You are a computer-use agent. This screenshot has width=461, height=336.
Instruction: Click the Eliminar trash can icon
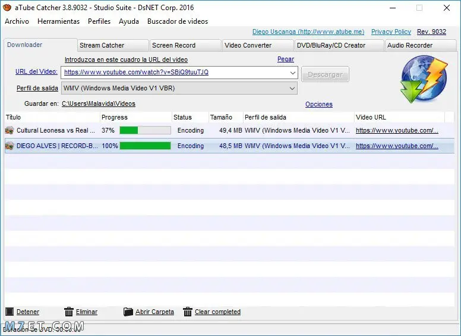69,312
